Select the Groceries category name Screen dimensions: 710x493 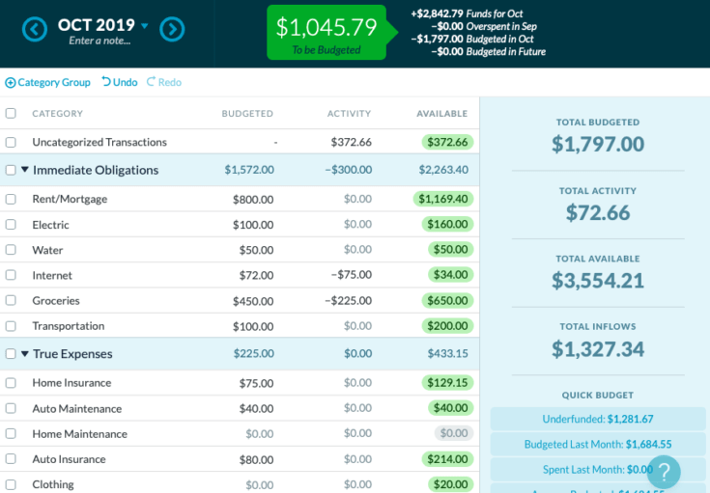point(56,301)
